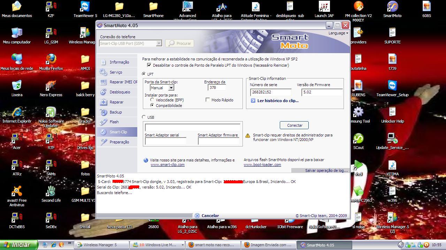Open the Meus documentos desktop icon

[17, 9]
